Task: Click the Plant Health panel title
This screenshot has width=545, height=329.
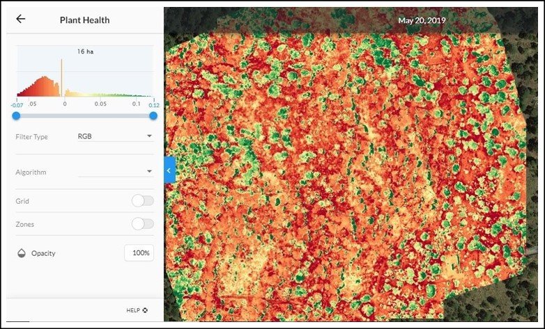Action: 85,19
